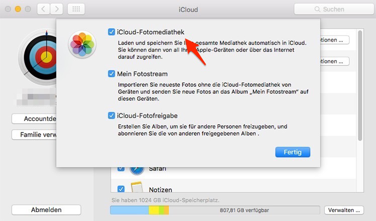Click the services list vertical scrollbar

coord(360,85)
